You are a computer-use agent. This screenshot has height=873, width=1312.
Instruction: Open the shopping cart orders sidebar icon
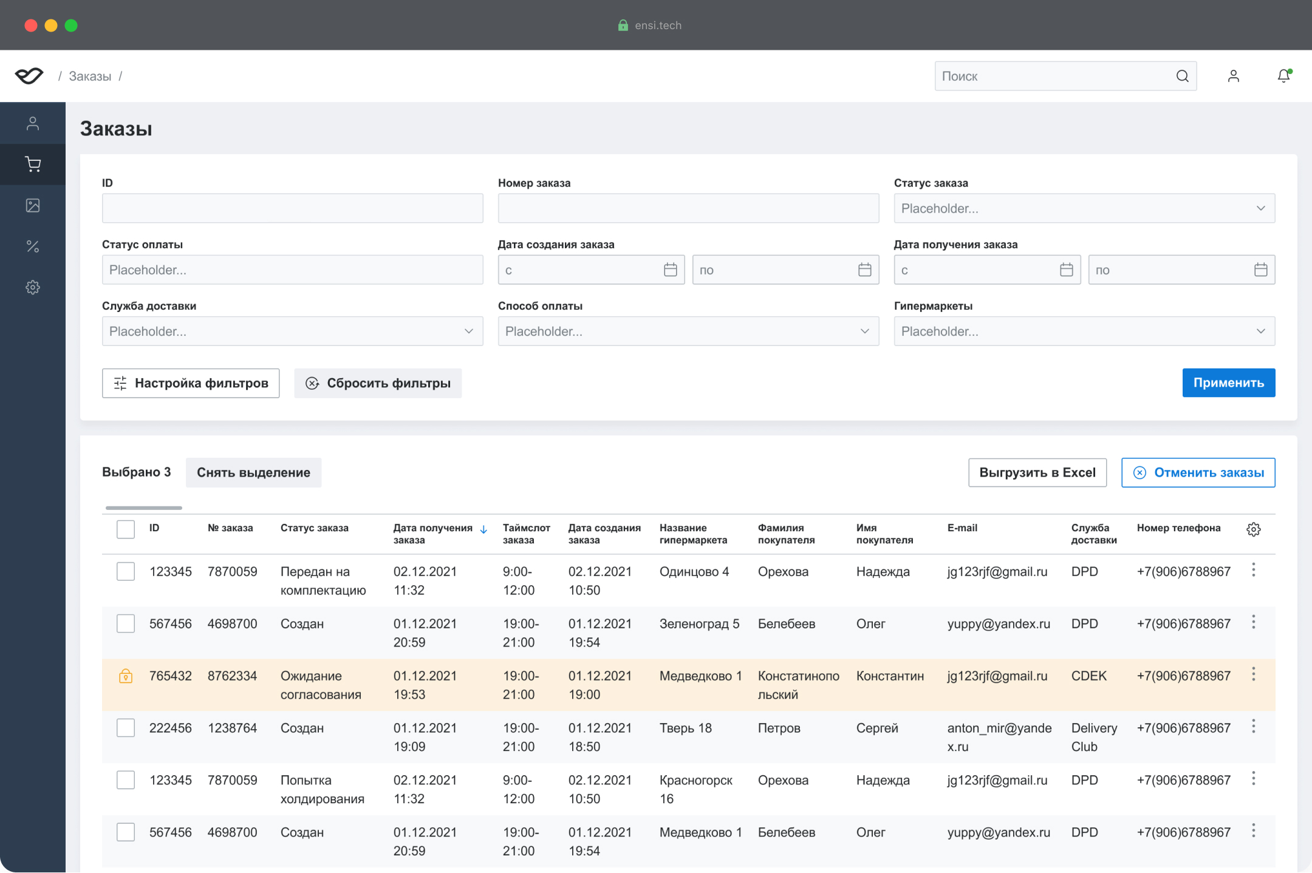(x=33, y=164)
